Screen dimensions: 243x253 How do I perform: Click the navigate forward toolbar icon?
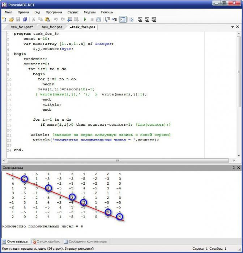pyautogui.click(x=76, y=20)
